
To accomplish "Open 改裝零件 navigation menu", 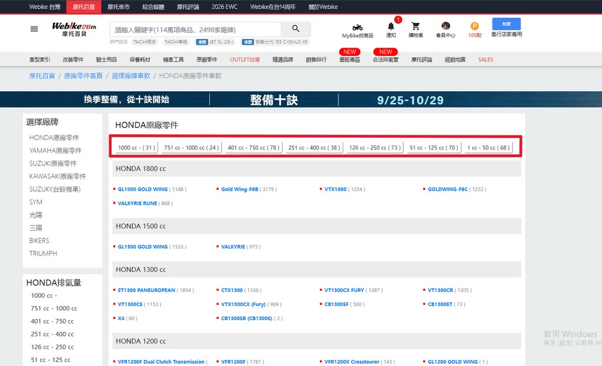I will [73, 59].
